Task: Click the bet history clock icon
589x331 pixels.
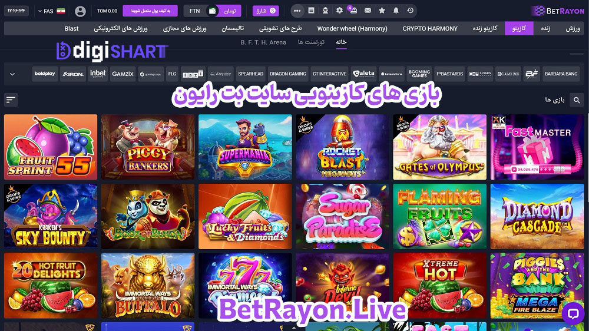Action: pos(410,11)
